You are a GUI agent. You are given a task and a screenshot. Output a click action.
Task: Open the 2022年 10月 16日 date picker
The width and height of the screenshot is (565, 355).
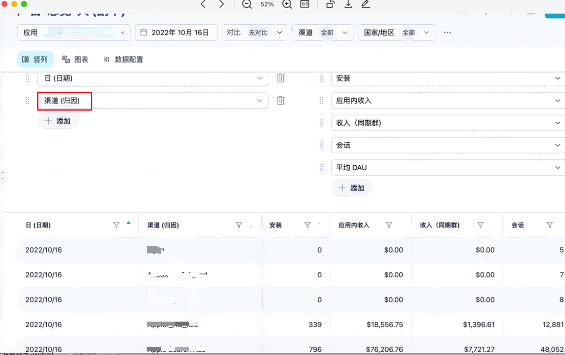pos(176,32)
